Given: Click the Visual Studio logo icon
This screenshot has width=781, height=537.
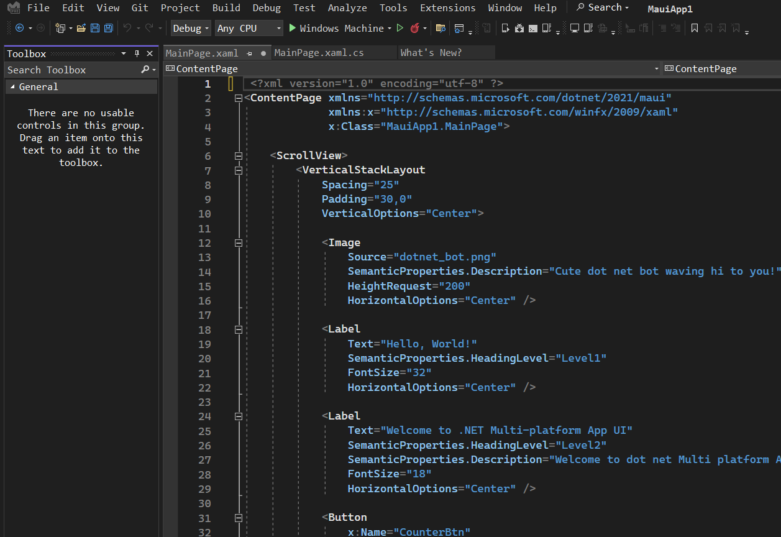Looking at the screenshot, I should tap(13, 8).
